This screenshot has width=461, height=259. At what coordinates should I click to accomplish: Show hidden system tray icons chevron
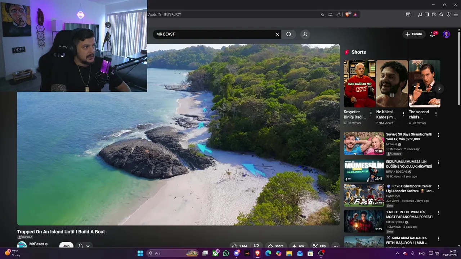click(x=397, y=253)
